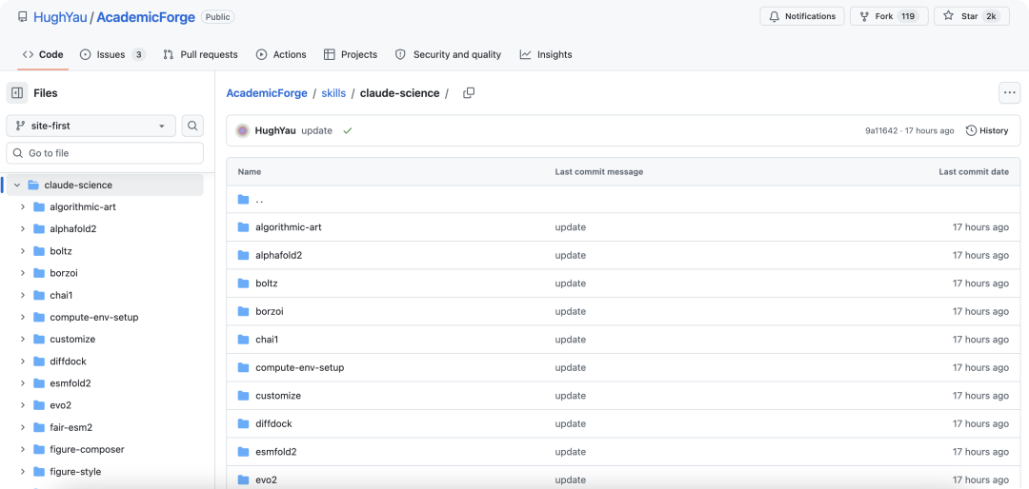
Task: Click '17 hours ago' in the boltz row
Action: [980, 284]
